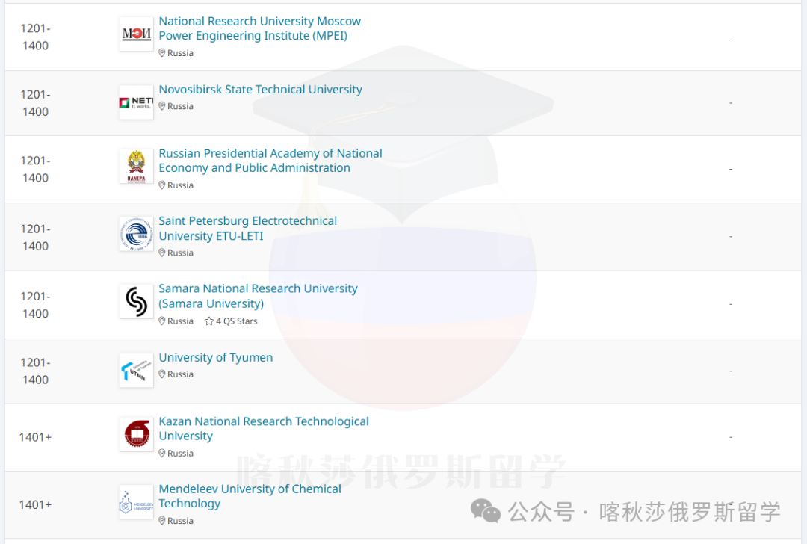The image size is (807, 544).
Task: Open National Research University Moscow Power Engineering Institute link
Action: (260, 28)
